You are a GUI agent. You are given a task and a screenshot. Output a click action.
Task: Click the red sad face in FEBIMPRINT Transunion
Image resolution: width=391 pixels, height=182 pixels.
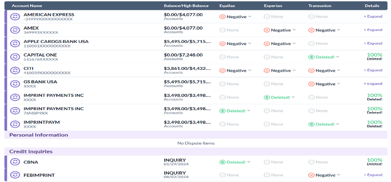click(311, 175)
